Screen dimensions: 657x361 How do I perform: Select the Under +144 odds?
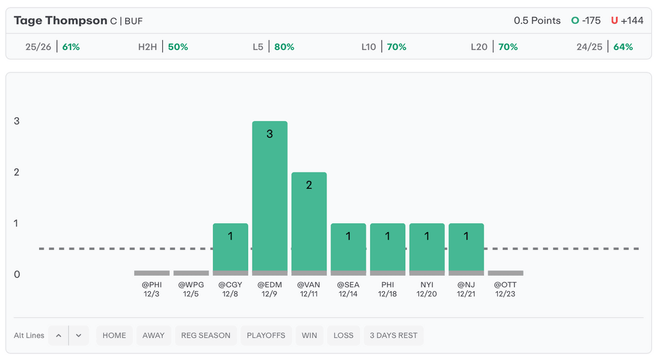(x=627, y=21)
